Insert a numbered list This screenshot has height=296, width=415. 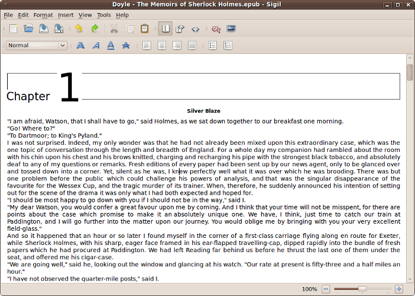[228, 46]
